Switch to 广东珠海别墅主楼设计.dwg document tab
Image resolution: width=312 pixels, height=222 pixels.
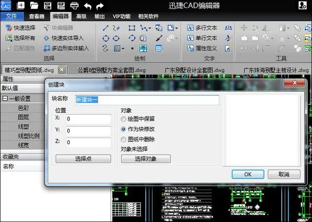pyautogui.click(x=276, y=70)
